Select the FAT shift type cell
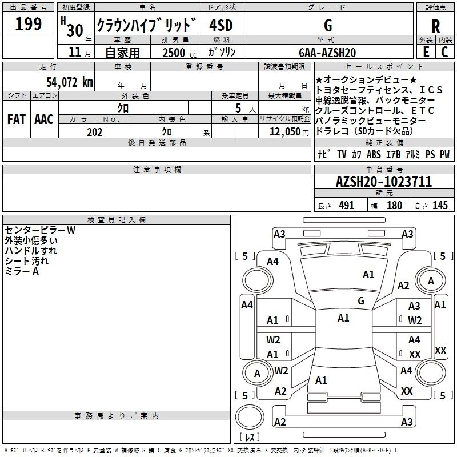 (16, 119)
